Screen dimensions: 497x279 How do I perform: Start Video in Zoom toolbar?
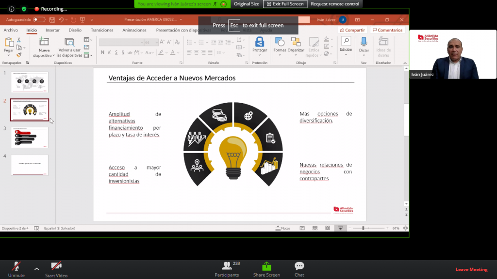pyautogui.click(x=56, y=269)
